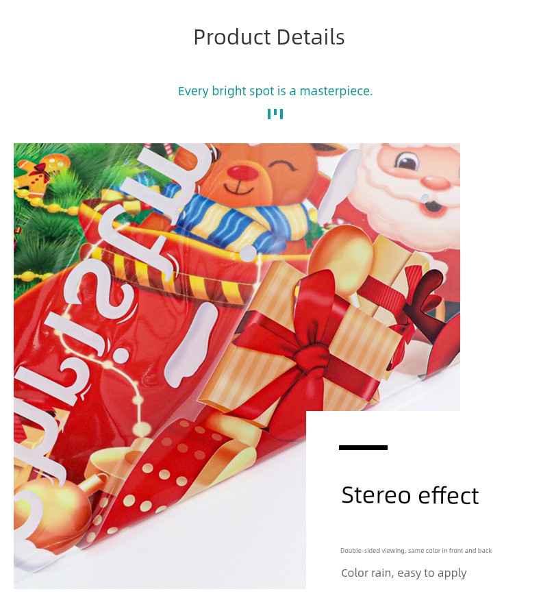Click the teal three-bar divider icon
Viewport: 541px width, 598px height.
coord(275,114)
